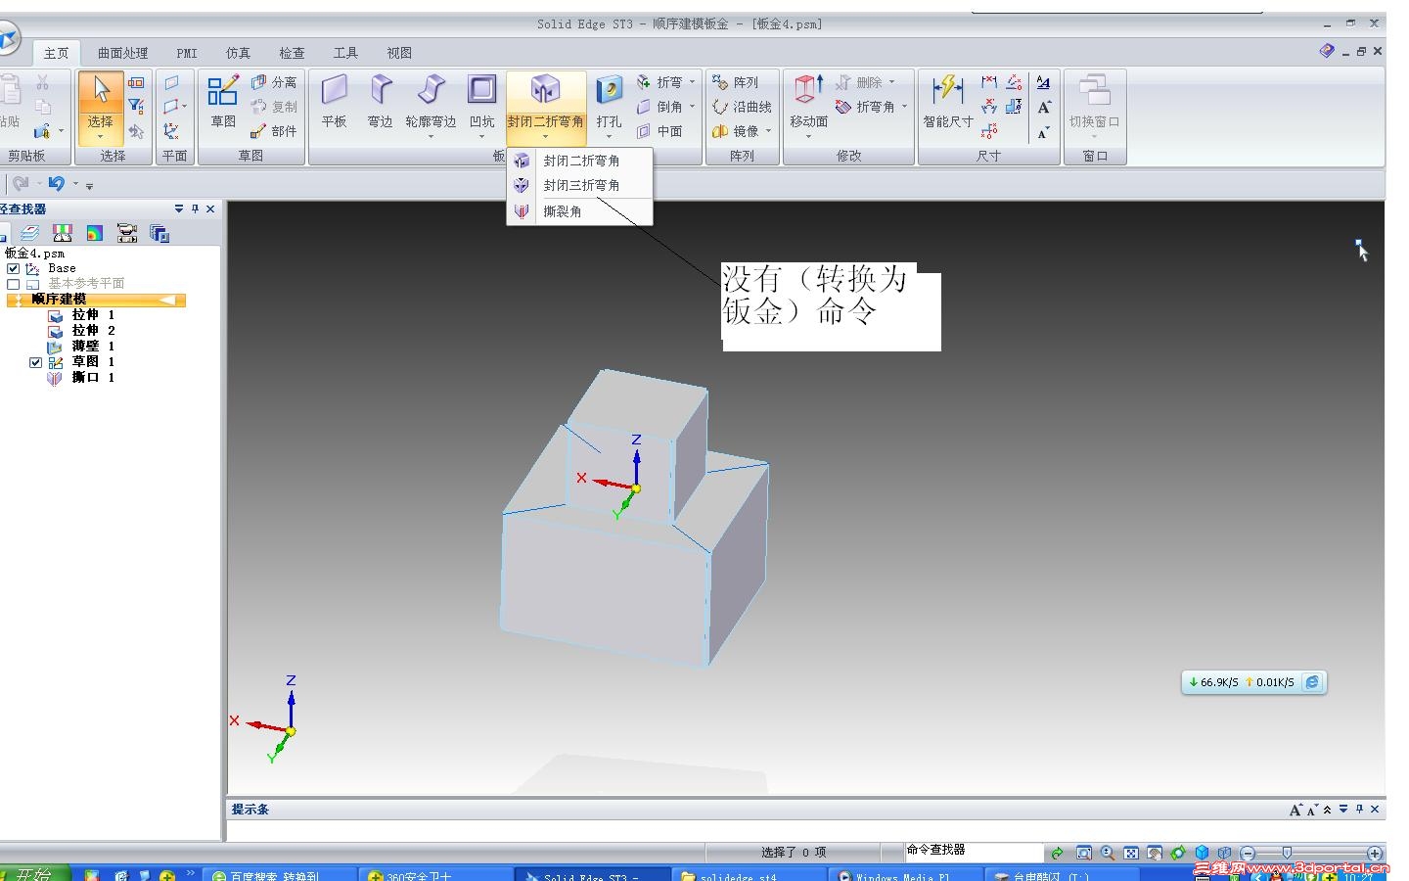Click the Zoom Area icon in status bar
Image resolution: width=1409 pixels, height=881 pixels.
point(1084,854)
